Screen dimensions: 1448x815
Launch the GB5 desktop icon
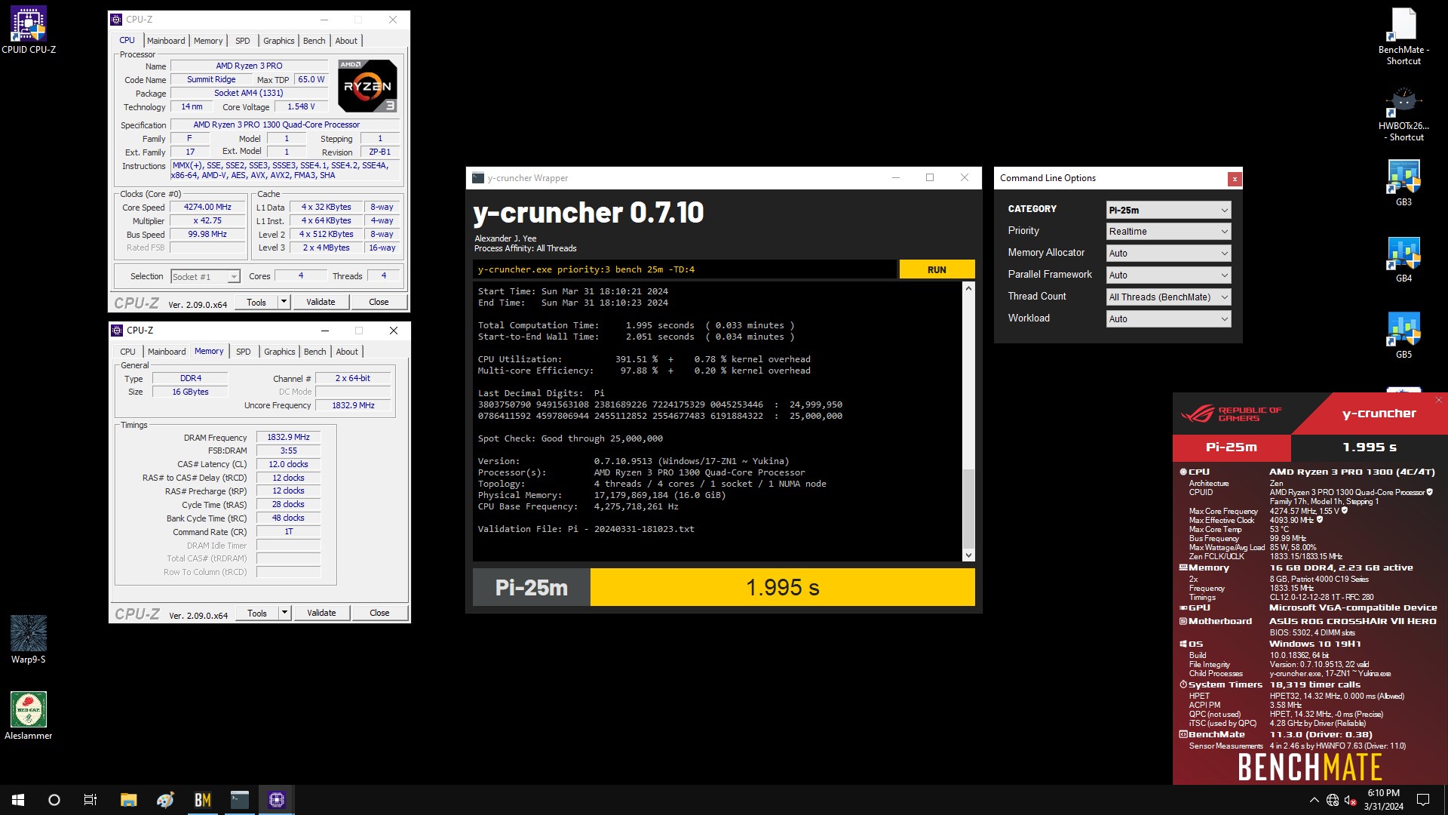(1404, 335)
